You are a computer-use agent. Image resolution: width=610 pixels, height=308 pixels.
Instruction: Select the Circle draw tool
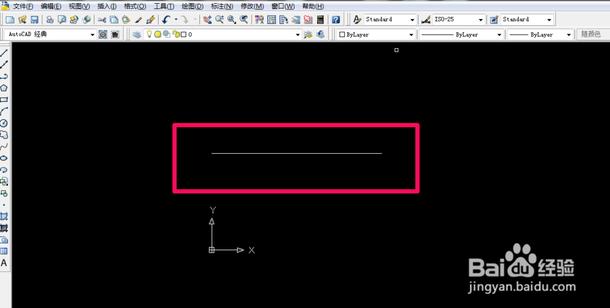[x=4, y=123]
